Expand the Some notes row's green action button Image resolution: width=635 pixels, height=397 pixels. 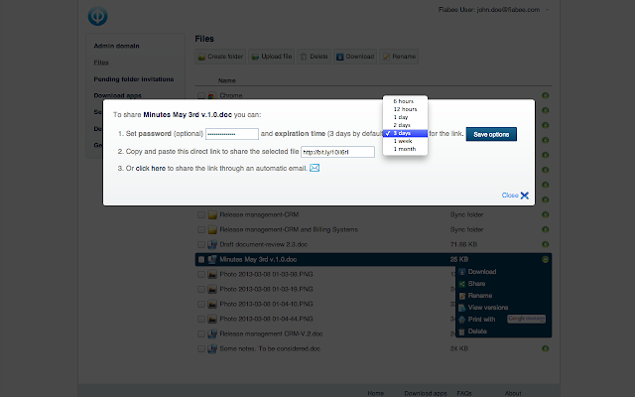pos(546,348)
